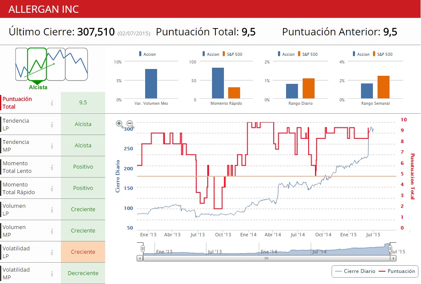Select Positivo value for Momento Total Rápido
Screen dimensions: 421x284
(x=83, y=188)
